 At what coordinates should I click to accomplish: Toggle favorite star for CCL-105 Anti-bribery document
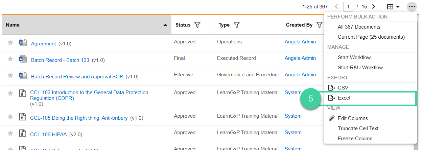pyautogui.click(x=10, y=117)
